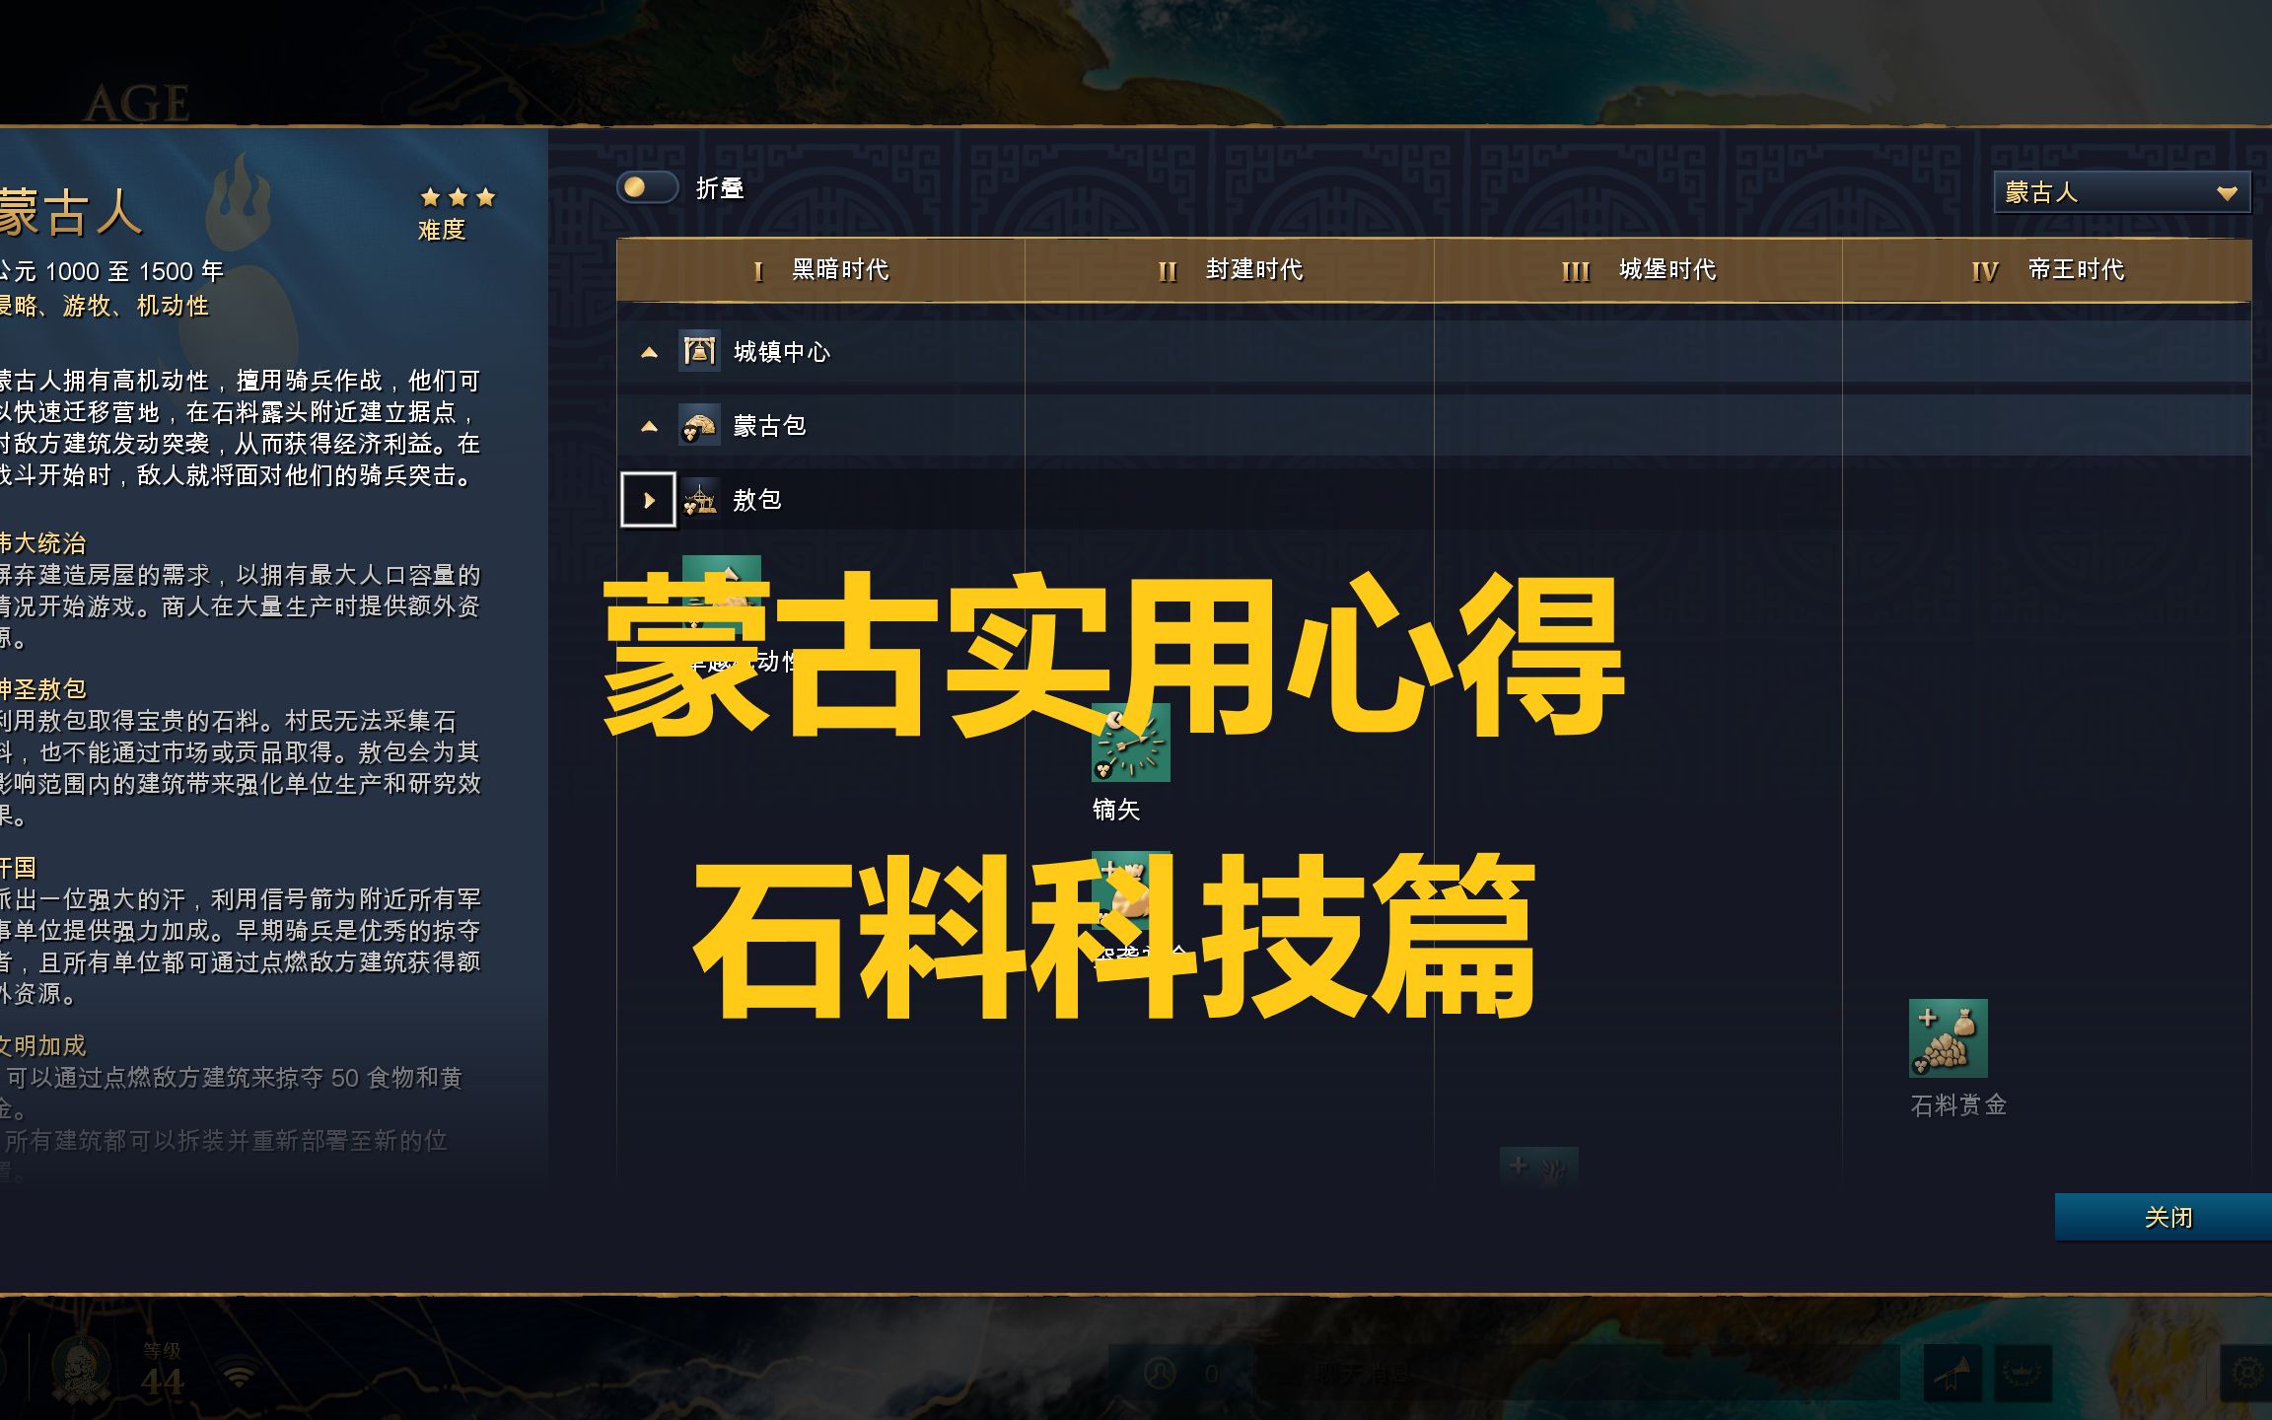Select the 镝矢 whistling arrow technology icon
The width and height of the screenshot is (2272, 1420).
(x=1131, y=743)
